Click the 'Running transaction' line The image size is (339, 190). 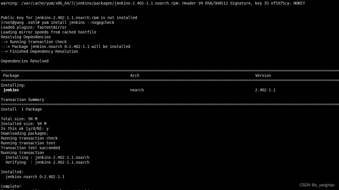pos(22,153)
